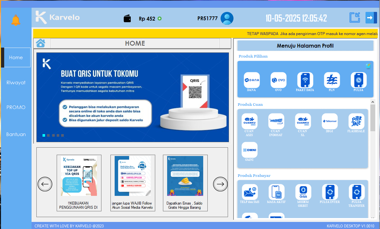Open the Riwayat history tab
This screenshot has width=380, height=229.
[16, 83]
